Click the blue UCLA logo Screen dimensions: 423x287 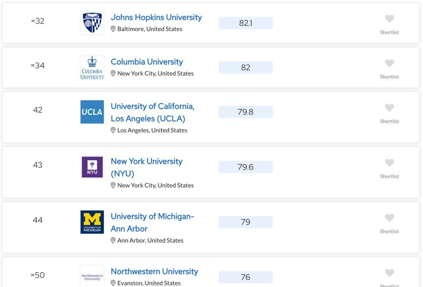pyautogui.click(x=92, y=112)
